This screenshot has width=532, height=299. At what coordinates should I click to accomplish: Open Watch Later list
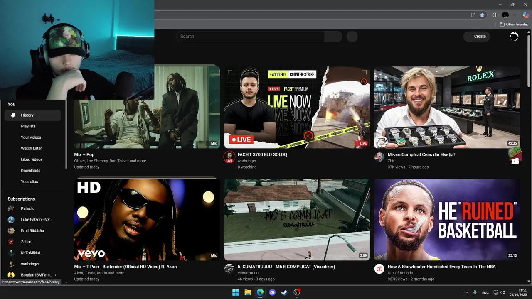[33, 148]
